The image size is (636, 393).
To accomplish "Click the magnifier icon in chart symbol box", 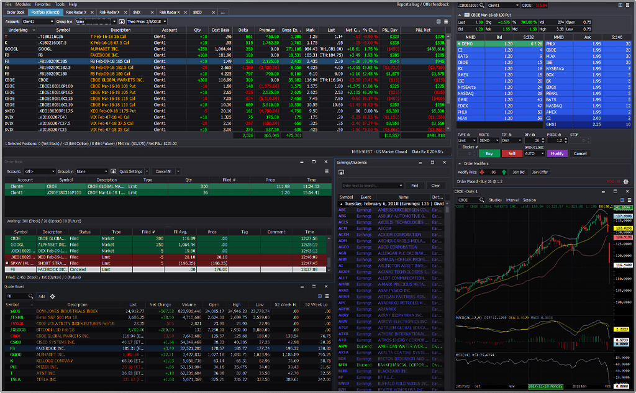I will click(x=482, y=200).
